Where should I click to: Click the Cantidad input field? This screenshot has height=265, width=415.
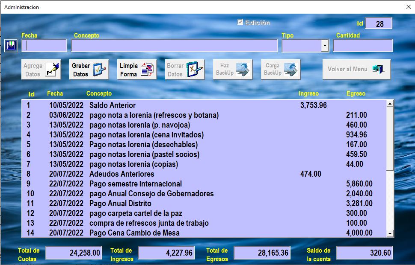tap(363, 46)
